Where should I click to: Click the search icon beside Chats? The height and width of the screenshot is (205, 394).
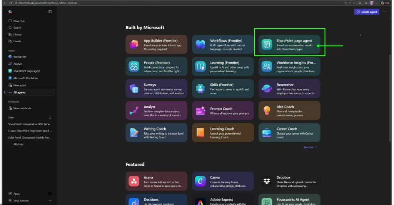click(50, 118)
